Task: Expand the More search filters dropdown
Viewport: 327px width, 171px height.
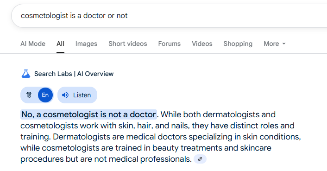Action: pos(275,44)
